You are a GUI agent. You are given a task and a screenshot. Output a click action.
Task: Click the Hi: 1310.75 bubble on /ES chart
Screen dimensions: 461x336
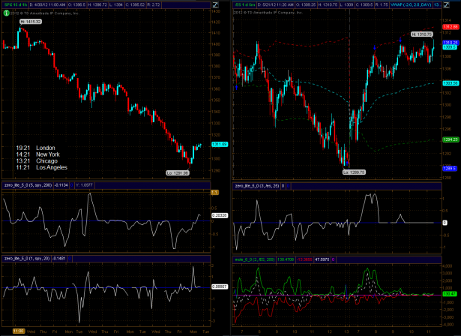(421, 34)
